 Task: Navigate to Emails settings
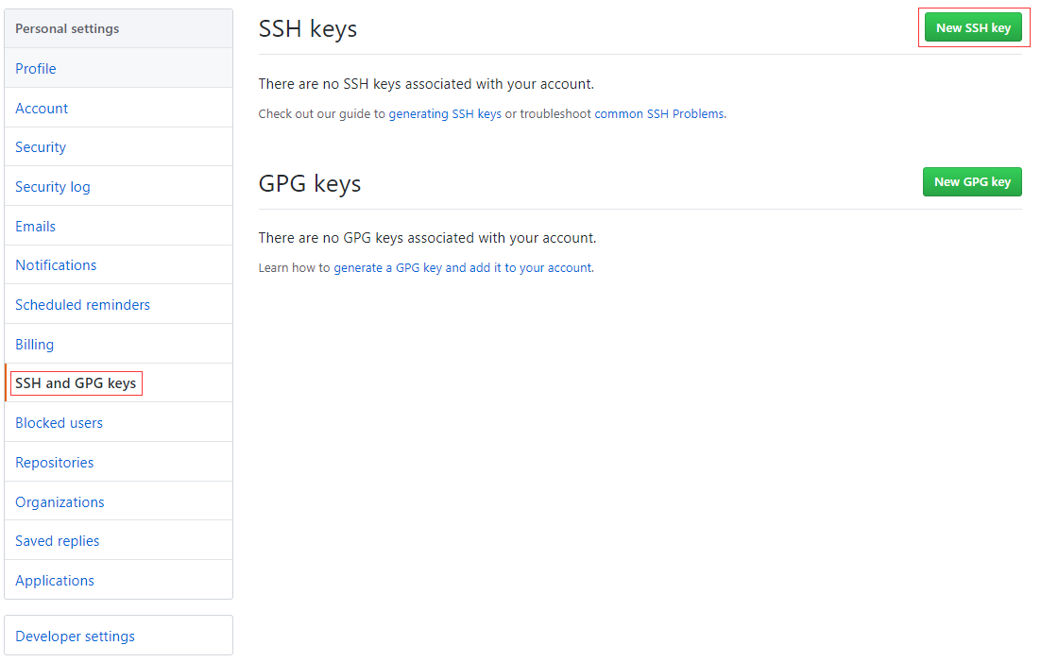click(118, 227)
